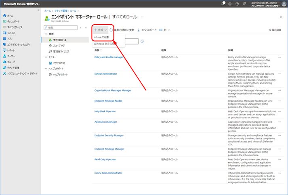288x195 pixels.
Task: Open the 列 columns dropdown
Action: 165,30
